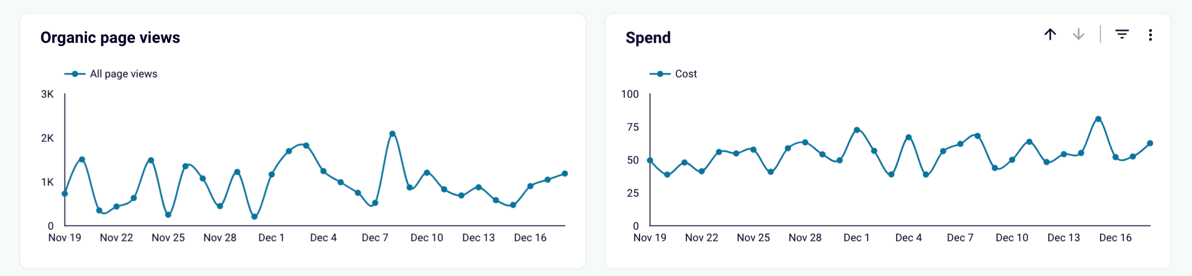Click the down arrow icon in Spend card
Viewport: 1192px width, 276px height.
[x=1078, y=35]
